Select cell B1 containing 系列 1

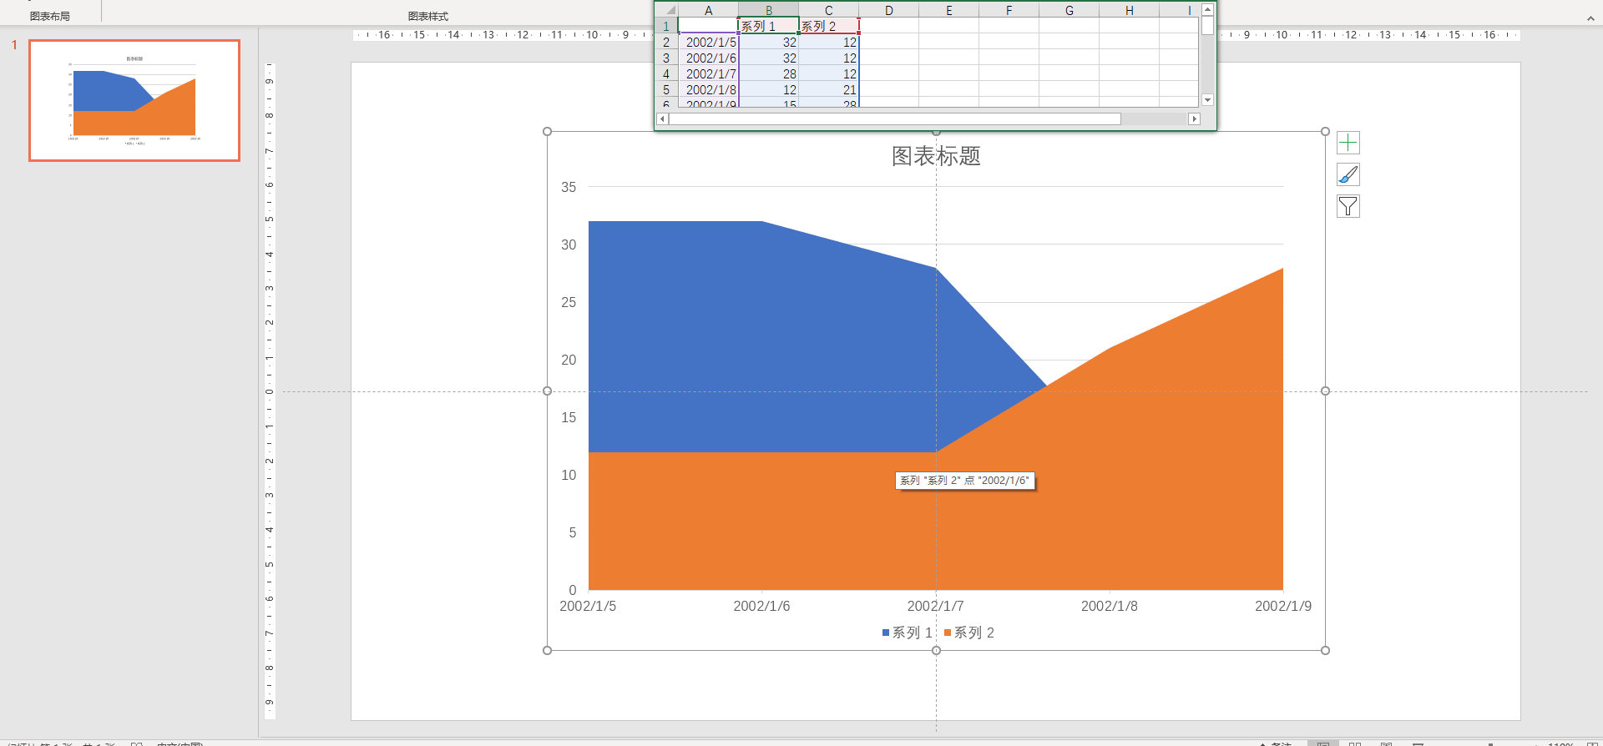pos(769,26)
